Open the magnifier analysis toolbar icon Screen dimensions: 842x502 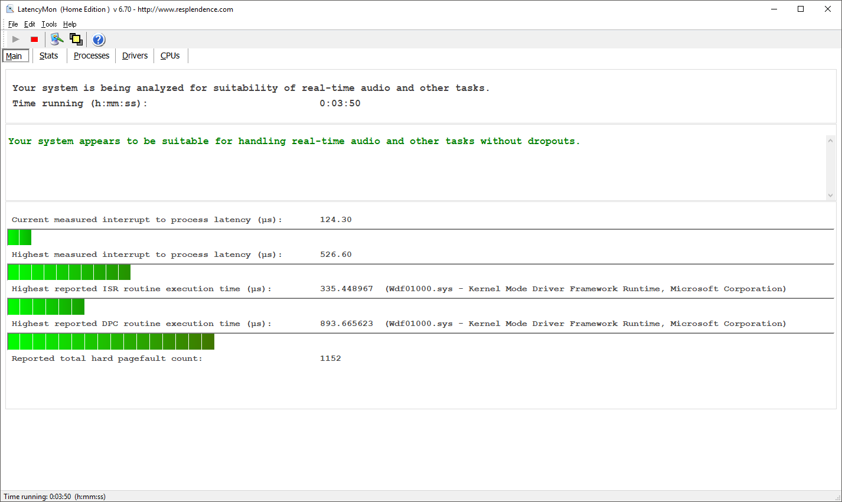coord(57,40)
